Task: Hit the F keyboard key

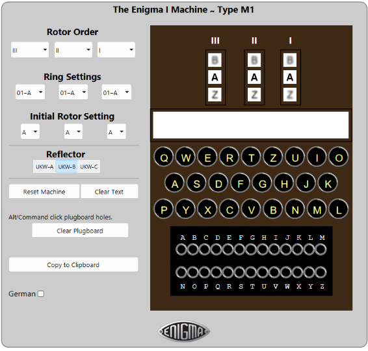Action: tap(240, 183)
